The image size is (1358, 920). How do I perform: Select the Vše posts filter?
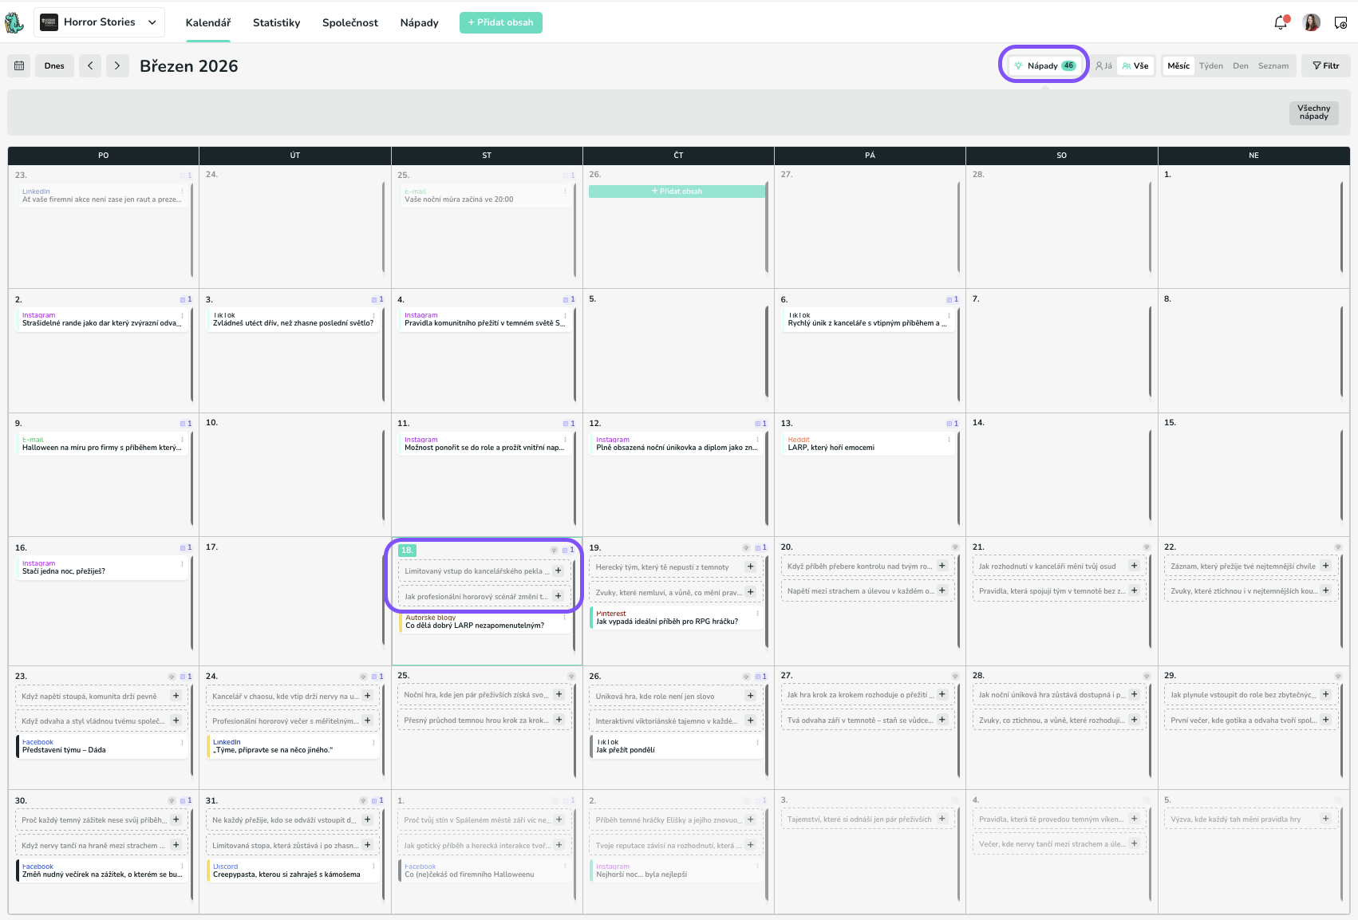coord(1135,66)
